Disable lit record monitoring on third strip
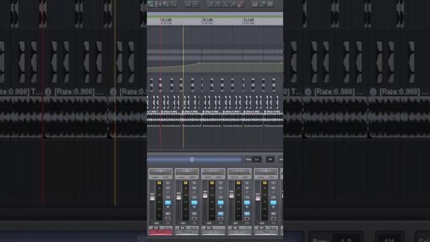This screenshot has width=430, height=242. pyautogui.click(x=220, y=214)
